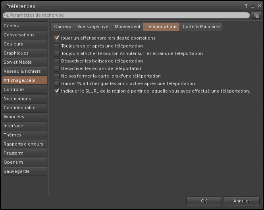Open the Carte & Minicarte tab
The image size is (264, 210).
point(201,26)
